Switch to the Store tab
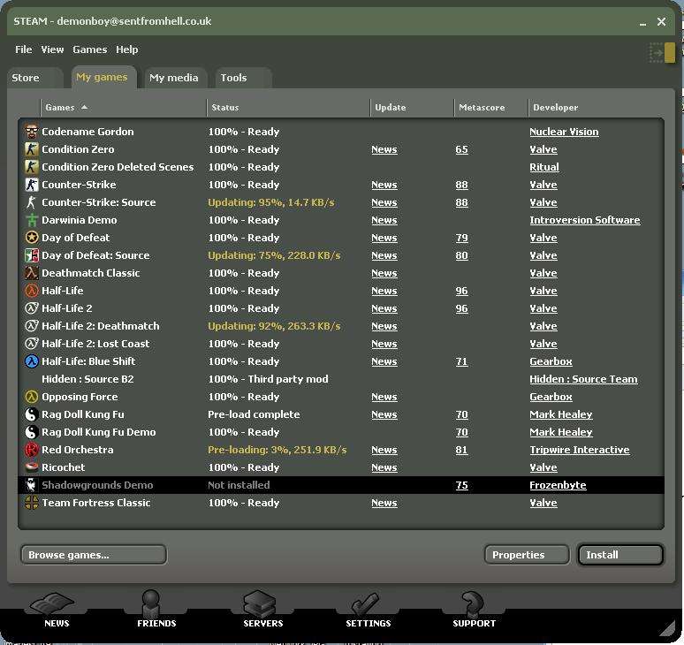Image resolution: width=684 pixels, height=645 pixels. tap(26, 78)
